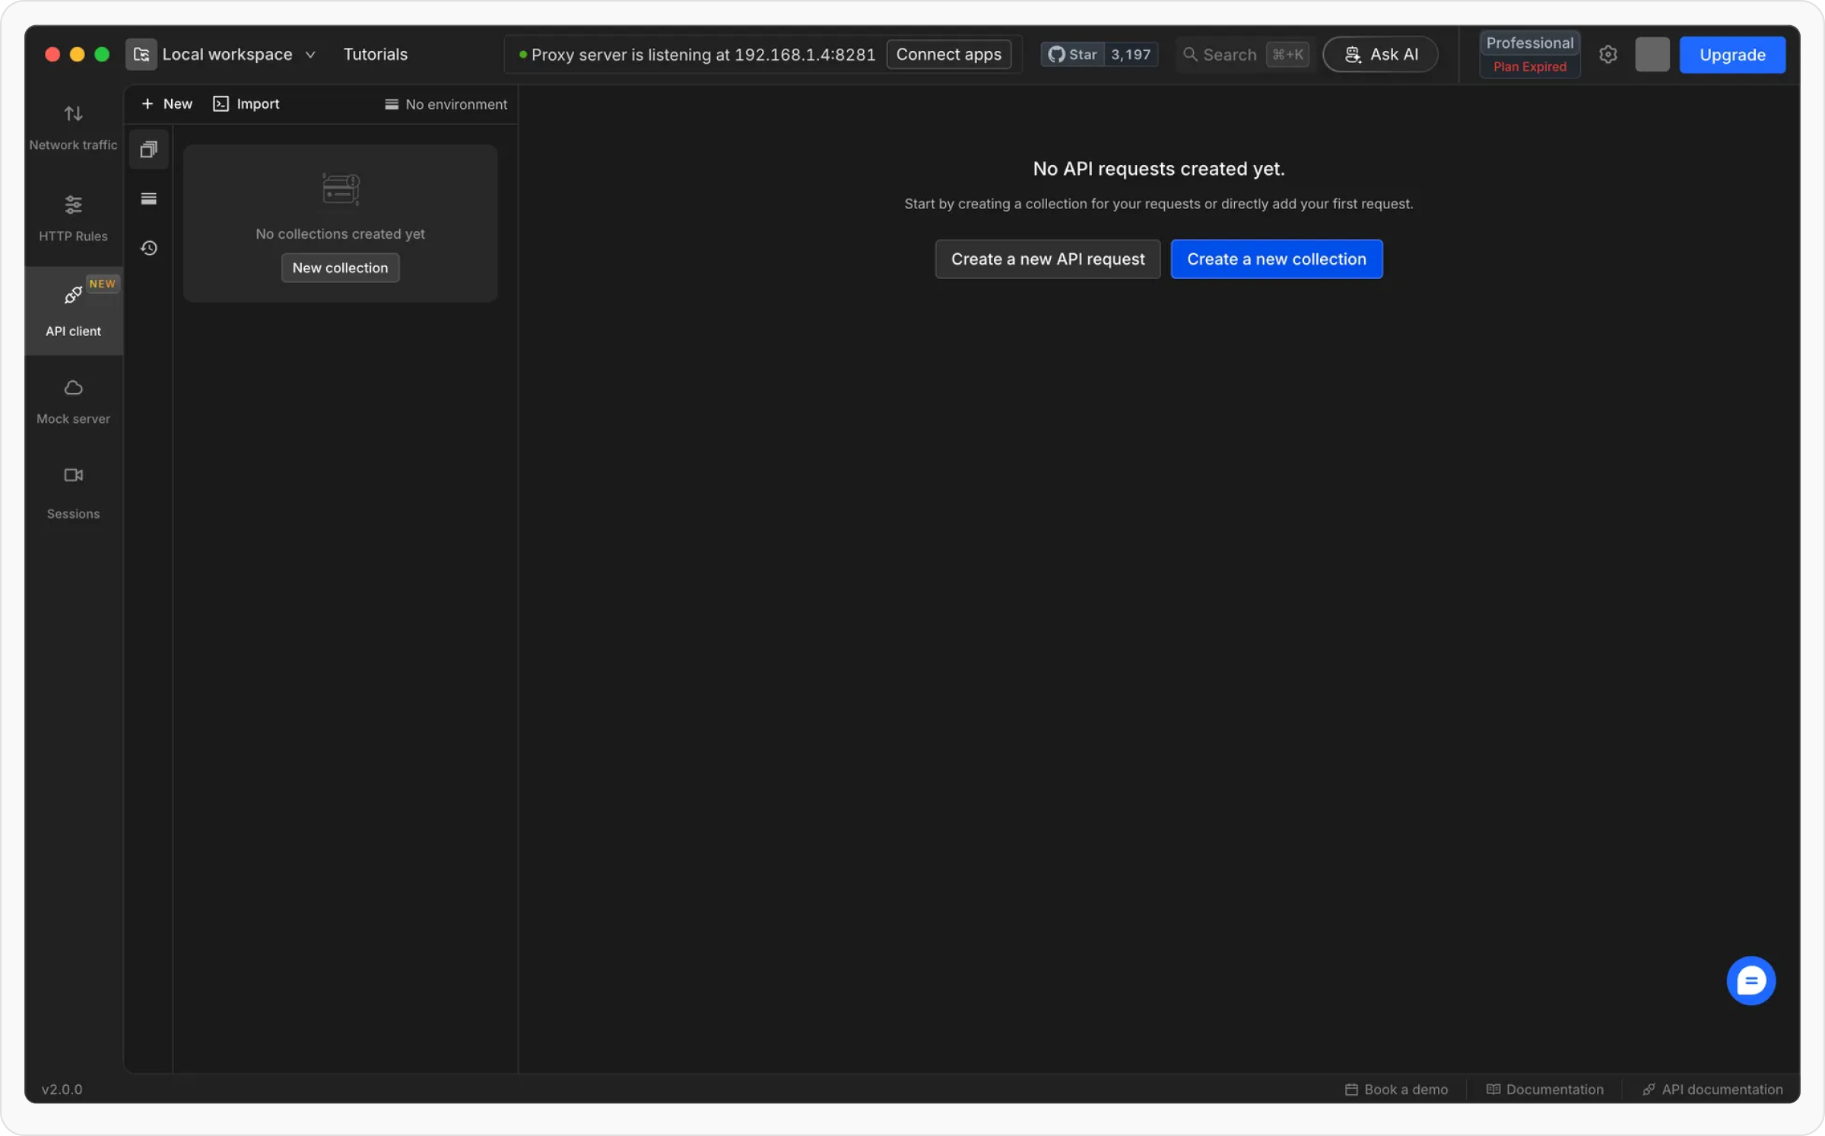This screenshot has height=1136, width=1825.
Task: Open the support chat bubble
Action: click(1750, 980)
